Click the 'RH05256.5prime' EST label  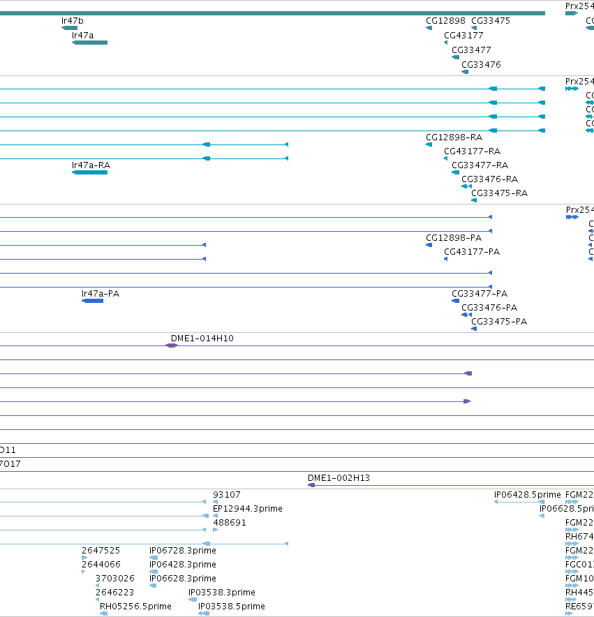point(135,607)
